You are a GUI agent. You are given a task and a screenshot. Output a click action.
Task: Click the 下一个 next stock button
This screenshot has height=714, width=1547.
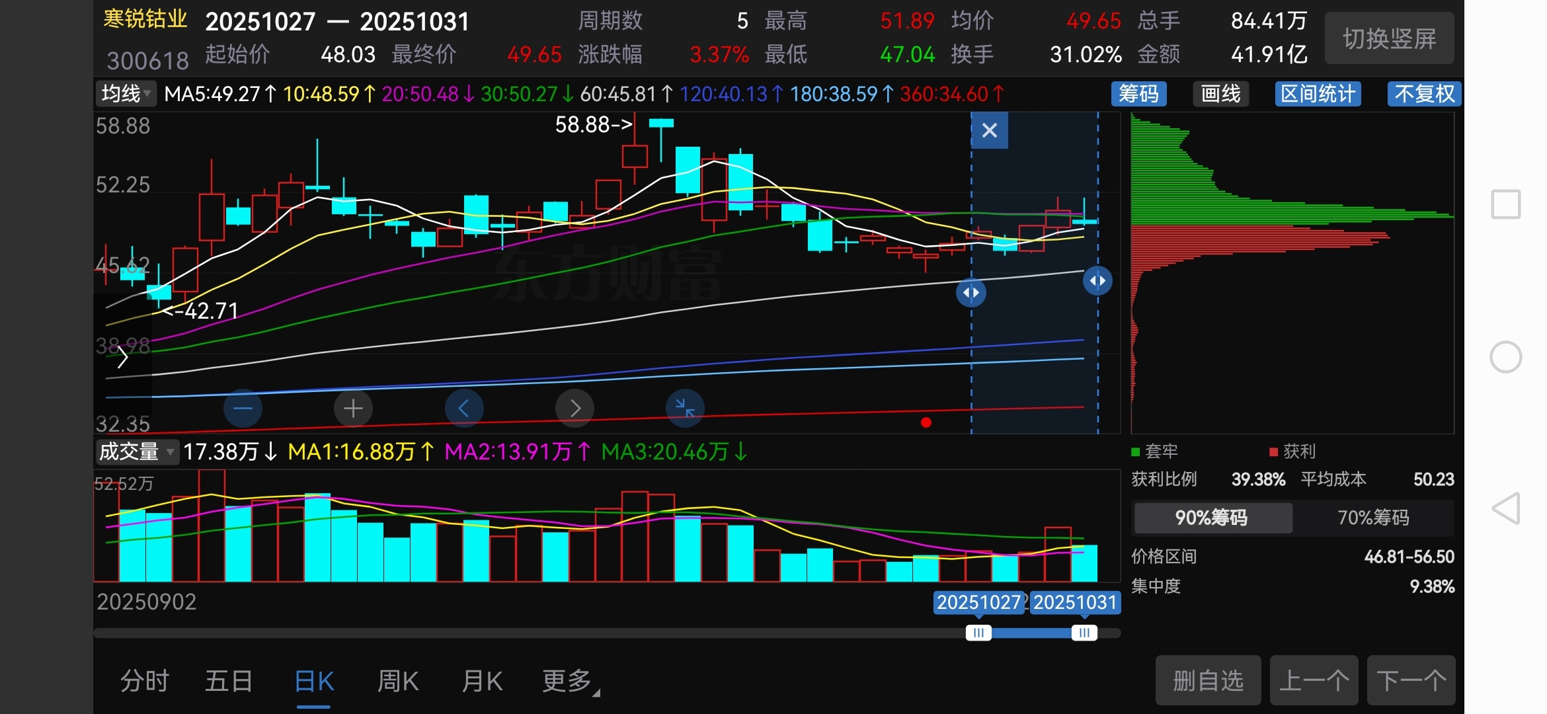[1411, 680]
